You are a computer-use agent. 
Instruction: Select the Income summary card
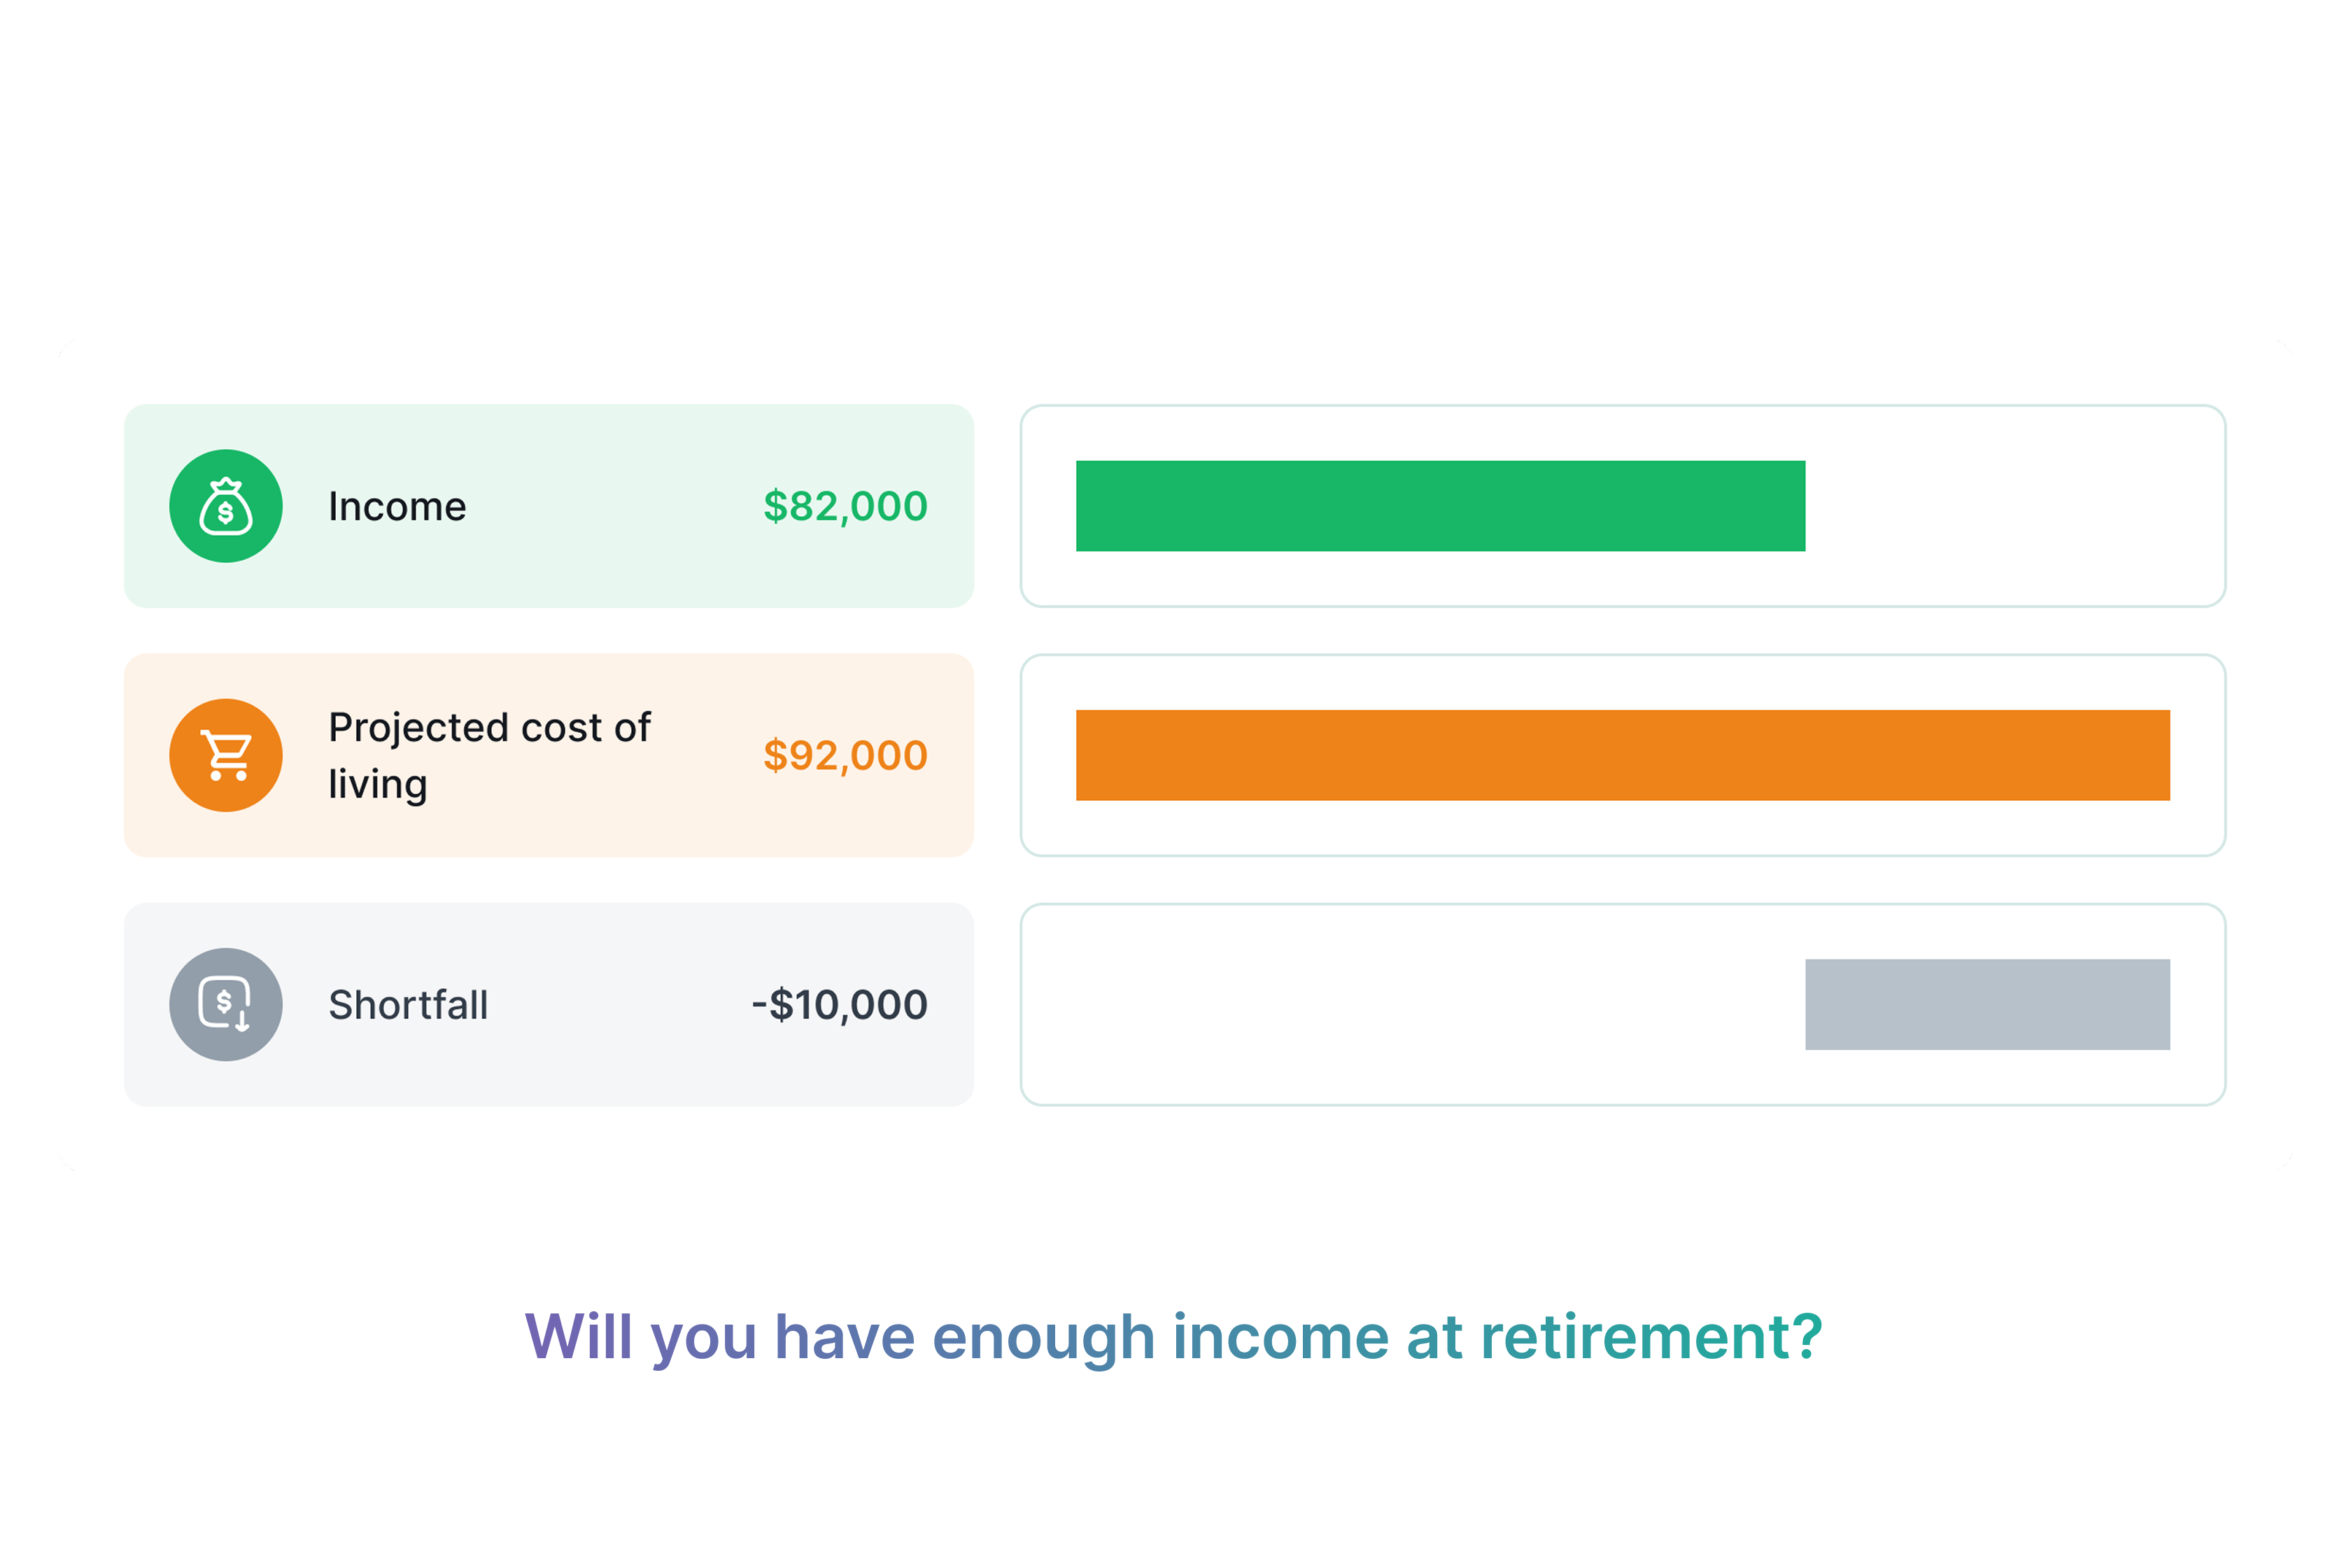click(549, 506)
